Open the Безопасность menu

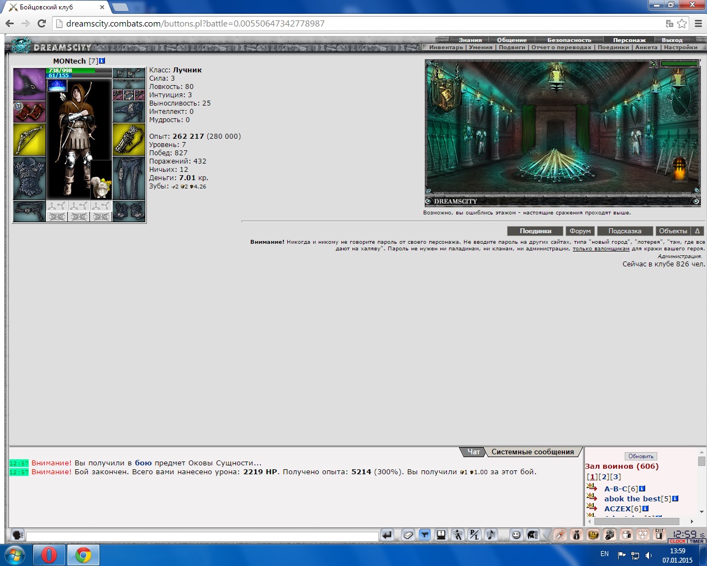[x=569, y=40]
